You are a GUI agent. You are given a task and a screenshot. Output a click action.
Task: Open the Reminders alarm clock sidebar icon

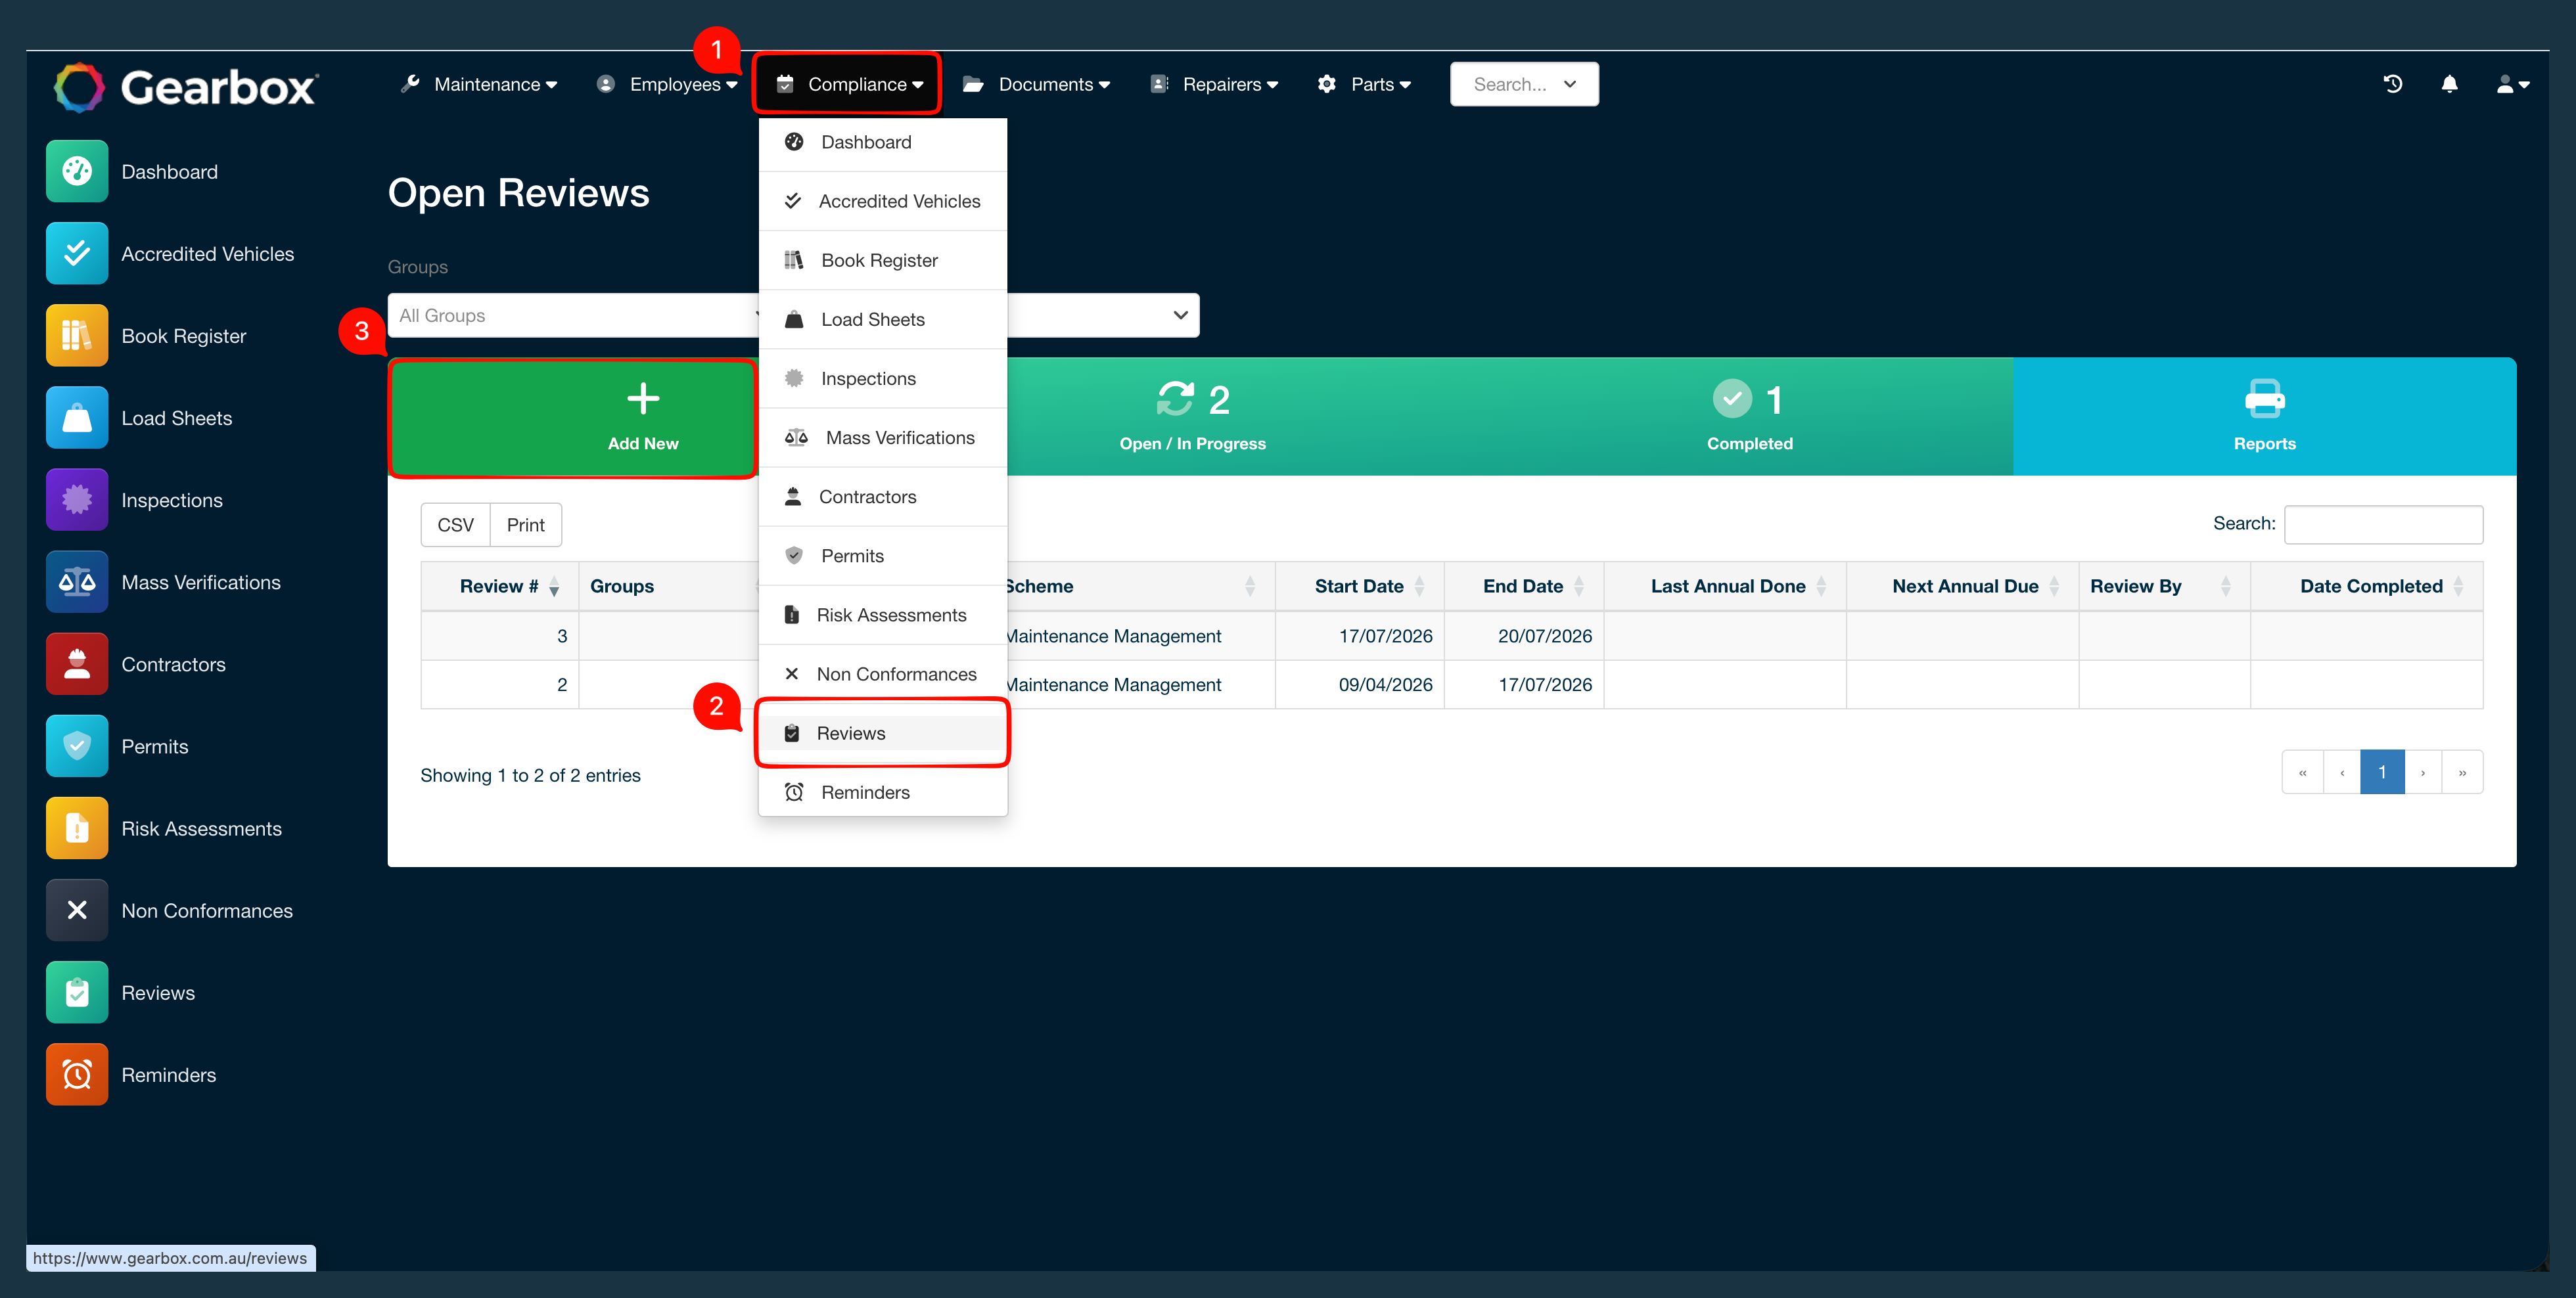coord(77,1075)
